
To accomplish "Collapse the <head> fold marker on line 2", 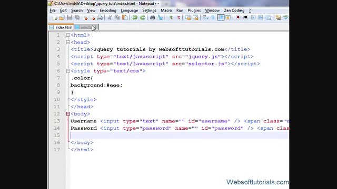I will click(68, 42).
